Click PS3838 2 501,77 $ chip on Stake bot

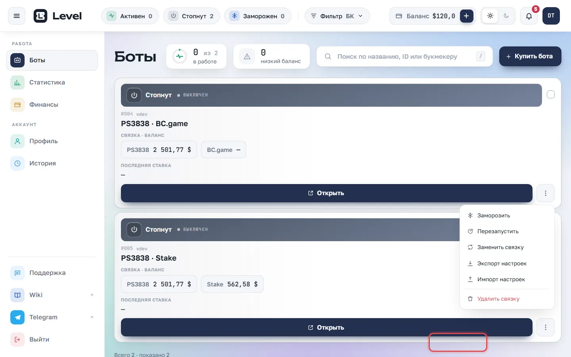[159, 284]
